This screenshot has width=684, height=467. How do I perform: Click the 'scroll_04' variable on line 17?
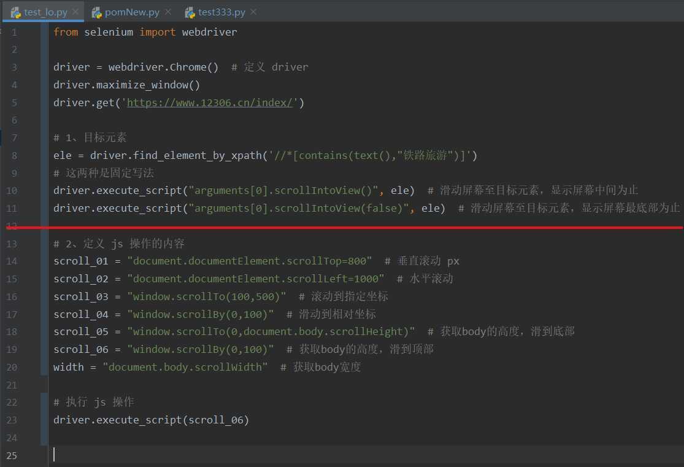[81, 315]
